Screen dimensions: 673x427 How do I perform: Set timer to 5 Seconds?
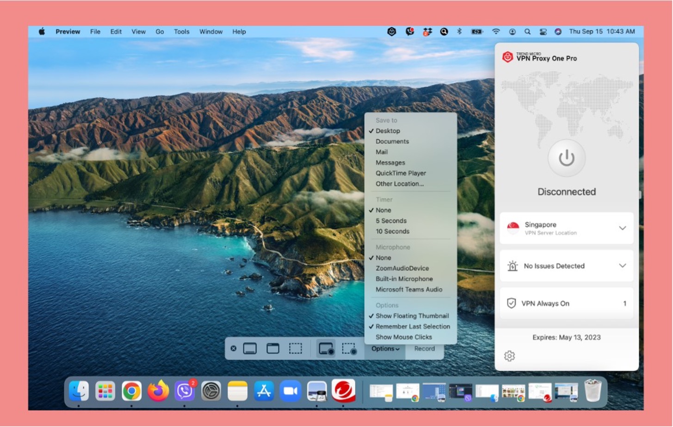pyautogui.click(x=391, y=221)
